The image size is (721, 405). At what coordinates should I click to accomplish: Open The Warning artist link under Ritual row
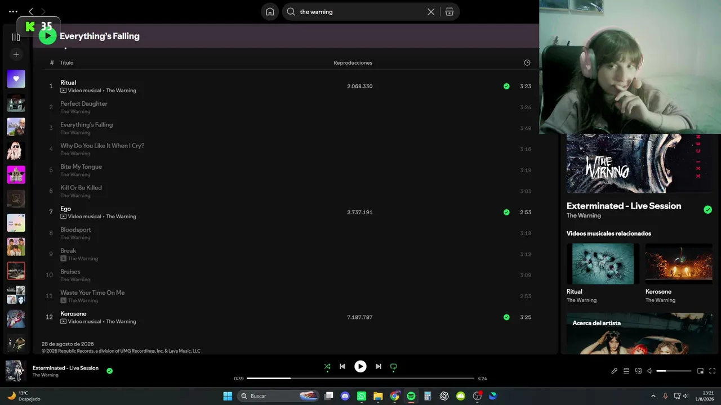pyautogui.click(x=121, y=91)
